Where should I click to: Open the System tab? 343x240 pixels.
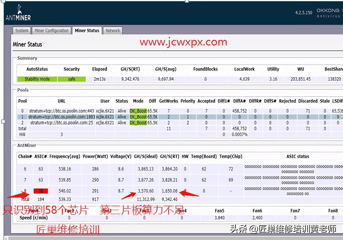point(22,31)
